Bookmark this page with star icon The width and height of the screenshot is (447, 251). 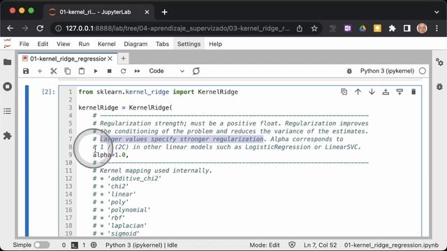[314, 29]
